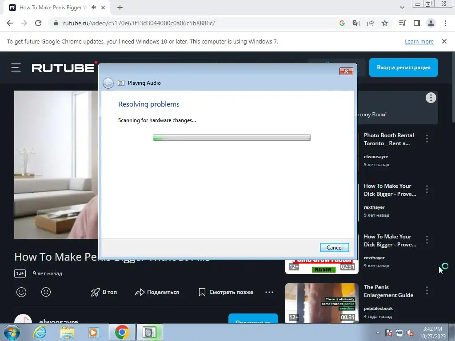Open the Rutube hamburger menu
The image size is (455, 341).
(16, 67)
